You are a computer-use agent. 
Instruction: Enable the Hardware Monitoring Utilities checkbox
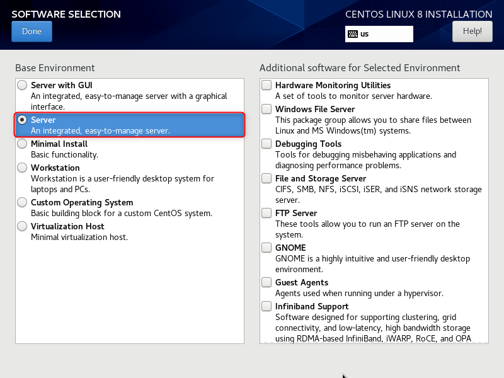pyautogui.click(x=266, y=85)
